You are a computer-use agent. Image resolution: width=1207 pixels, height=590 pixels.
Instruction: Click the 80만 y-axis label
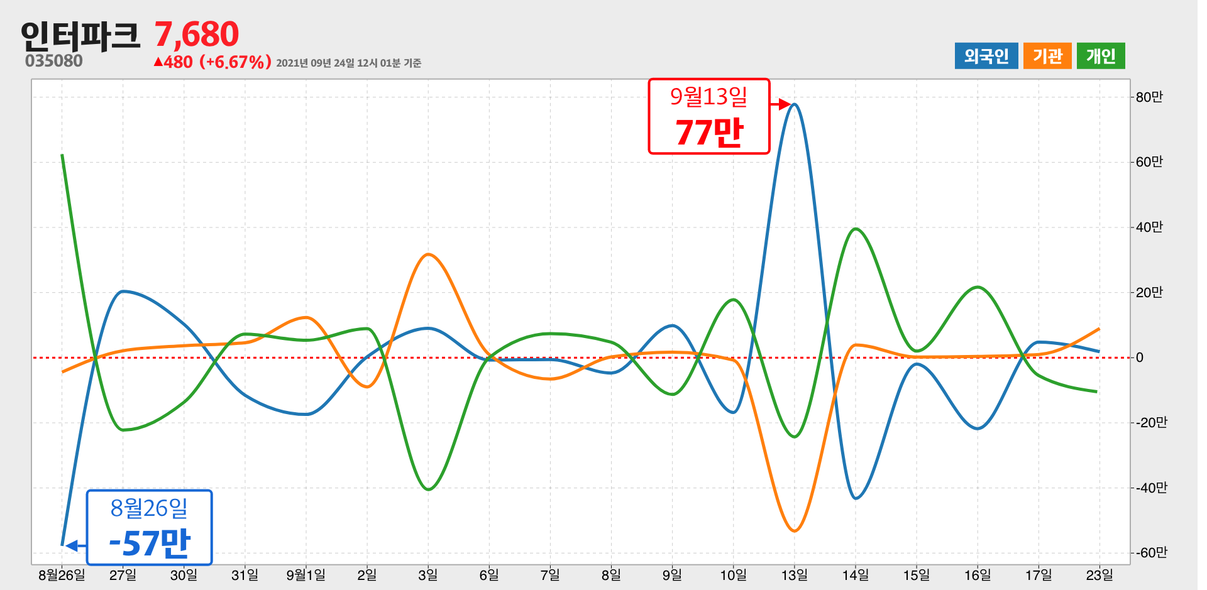click(x=1149, y=97)
